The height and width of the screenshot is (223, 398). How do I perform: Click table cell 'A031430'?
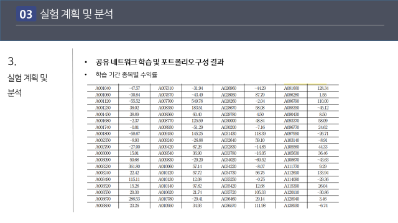(x=229, y=134)
